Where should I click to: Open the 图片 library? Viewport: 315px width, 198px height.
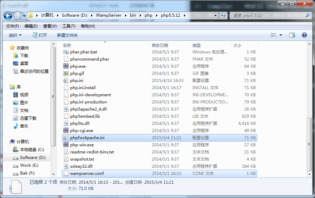[x=21, y=102]
